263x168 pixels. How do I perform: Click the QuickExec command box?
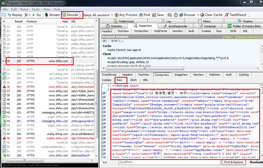tap(50, 165)
